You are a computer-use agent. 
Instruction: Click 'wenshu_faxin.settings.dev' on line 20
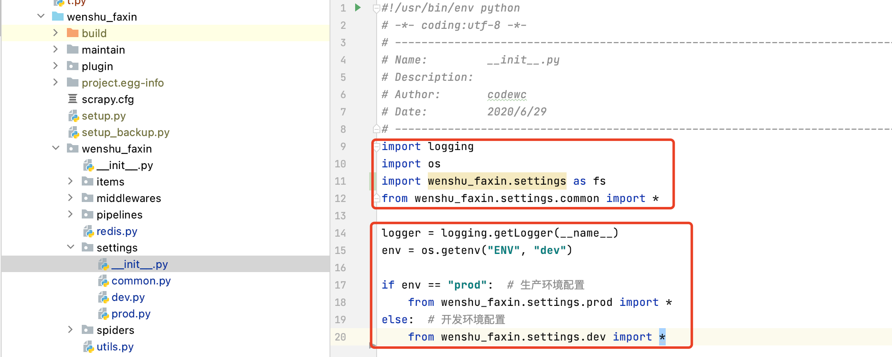pyautogui.click(x=523, y=337)
